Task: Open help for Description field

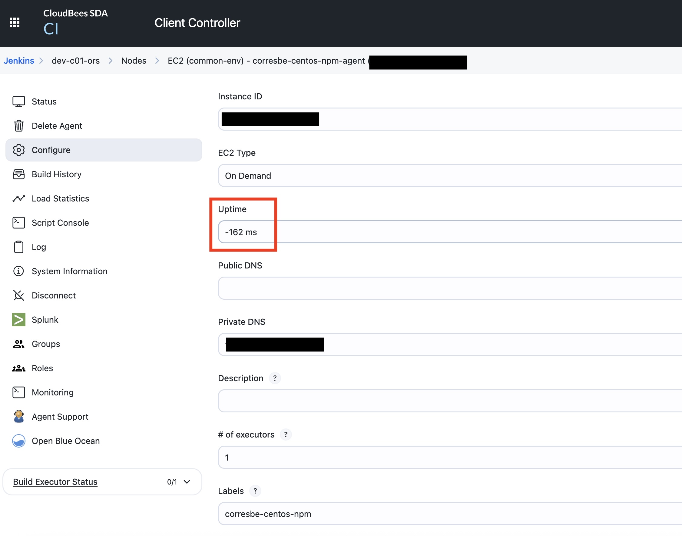Action: pos(275,378)
